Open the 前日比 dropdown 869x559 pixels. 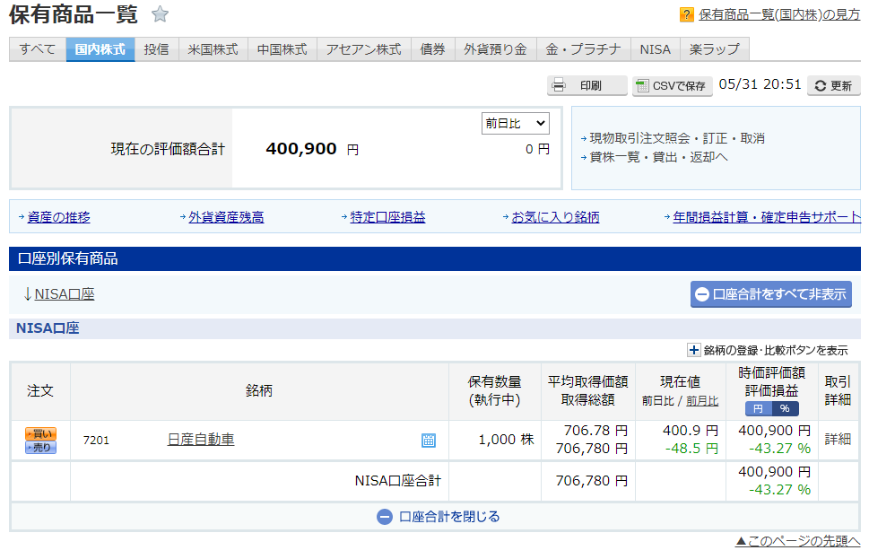[x=516, y=124]
